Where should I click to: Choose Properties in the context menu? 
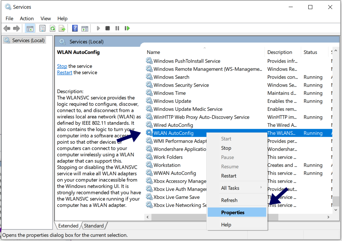pos(233,212)
